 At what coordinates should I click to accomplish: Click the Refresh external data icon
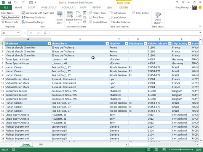pyautogui.click(x=78, y=14)
